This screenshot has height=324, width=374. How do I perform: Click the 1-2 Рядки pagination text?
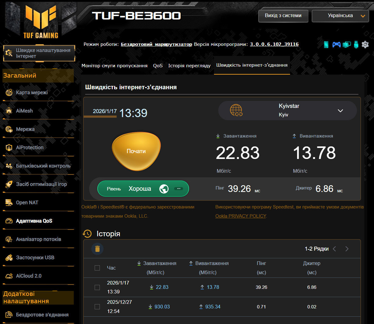point(317,249)
